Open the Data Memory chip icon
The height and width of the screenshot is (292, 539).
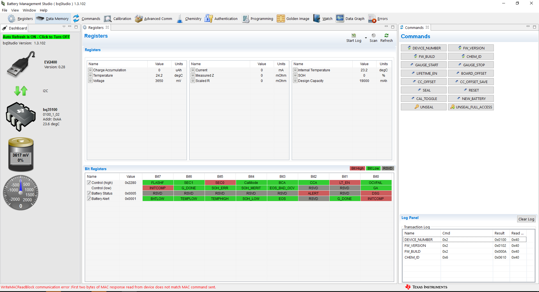point(40,19)
